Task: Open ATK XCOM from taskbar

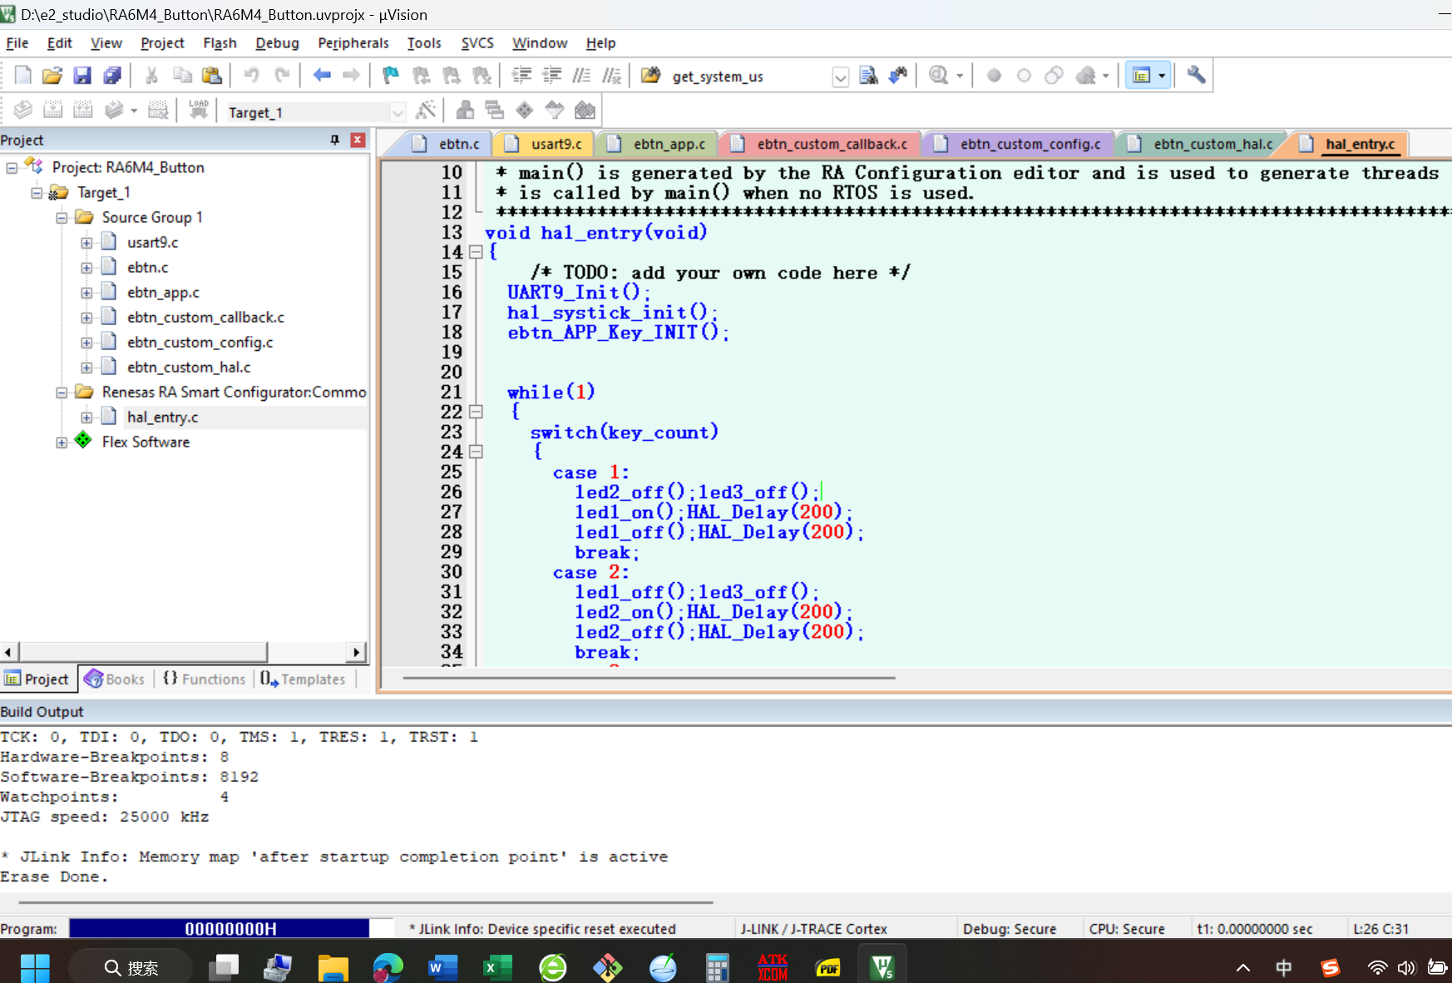Action: point(773,967)
